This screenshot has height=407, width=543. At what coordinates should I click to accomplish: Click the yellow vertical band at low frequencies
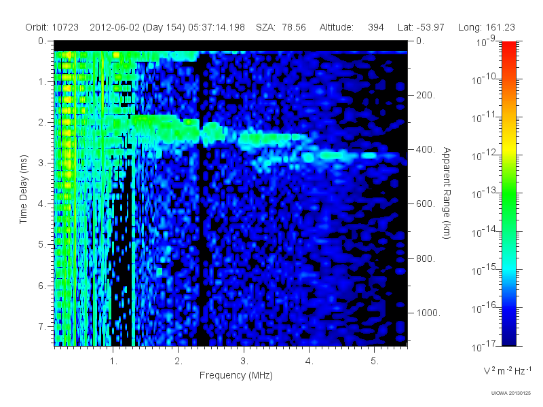(74, 197)
